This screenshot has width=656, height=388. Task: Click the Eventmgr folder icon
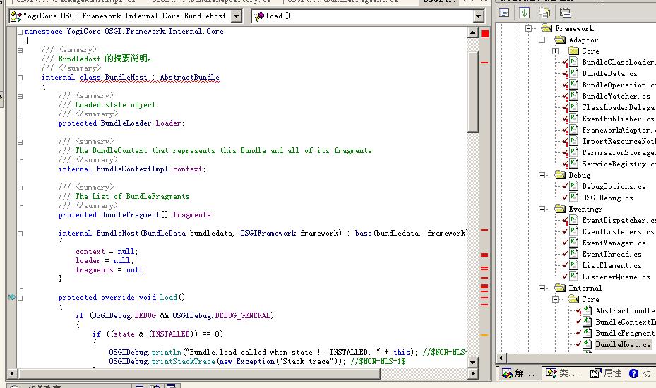[560, 209]
